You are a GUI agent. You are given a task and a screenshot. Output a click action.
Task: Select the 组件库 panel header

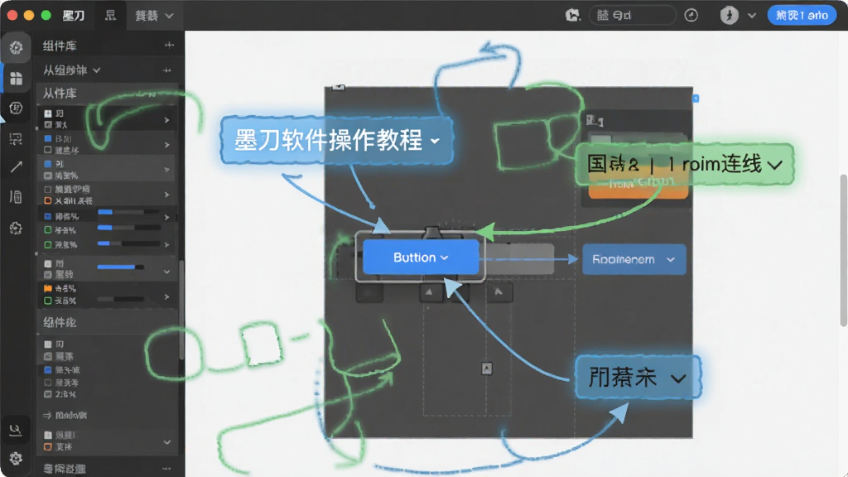[x=60, y=46]
